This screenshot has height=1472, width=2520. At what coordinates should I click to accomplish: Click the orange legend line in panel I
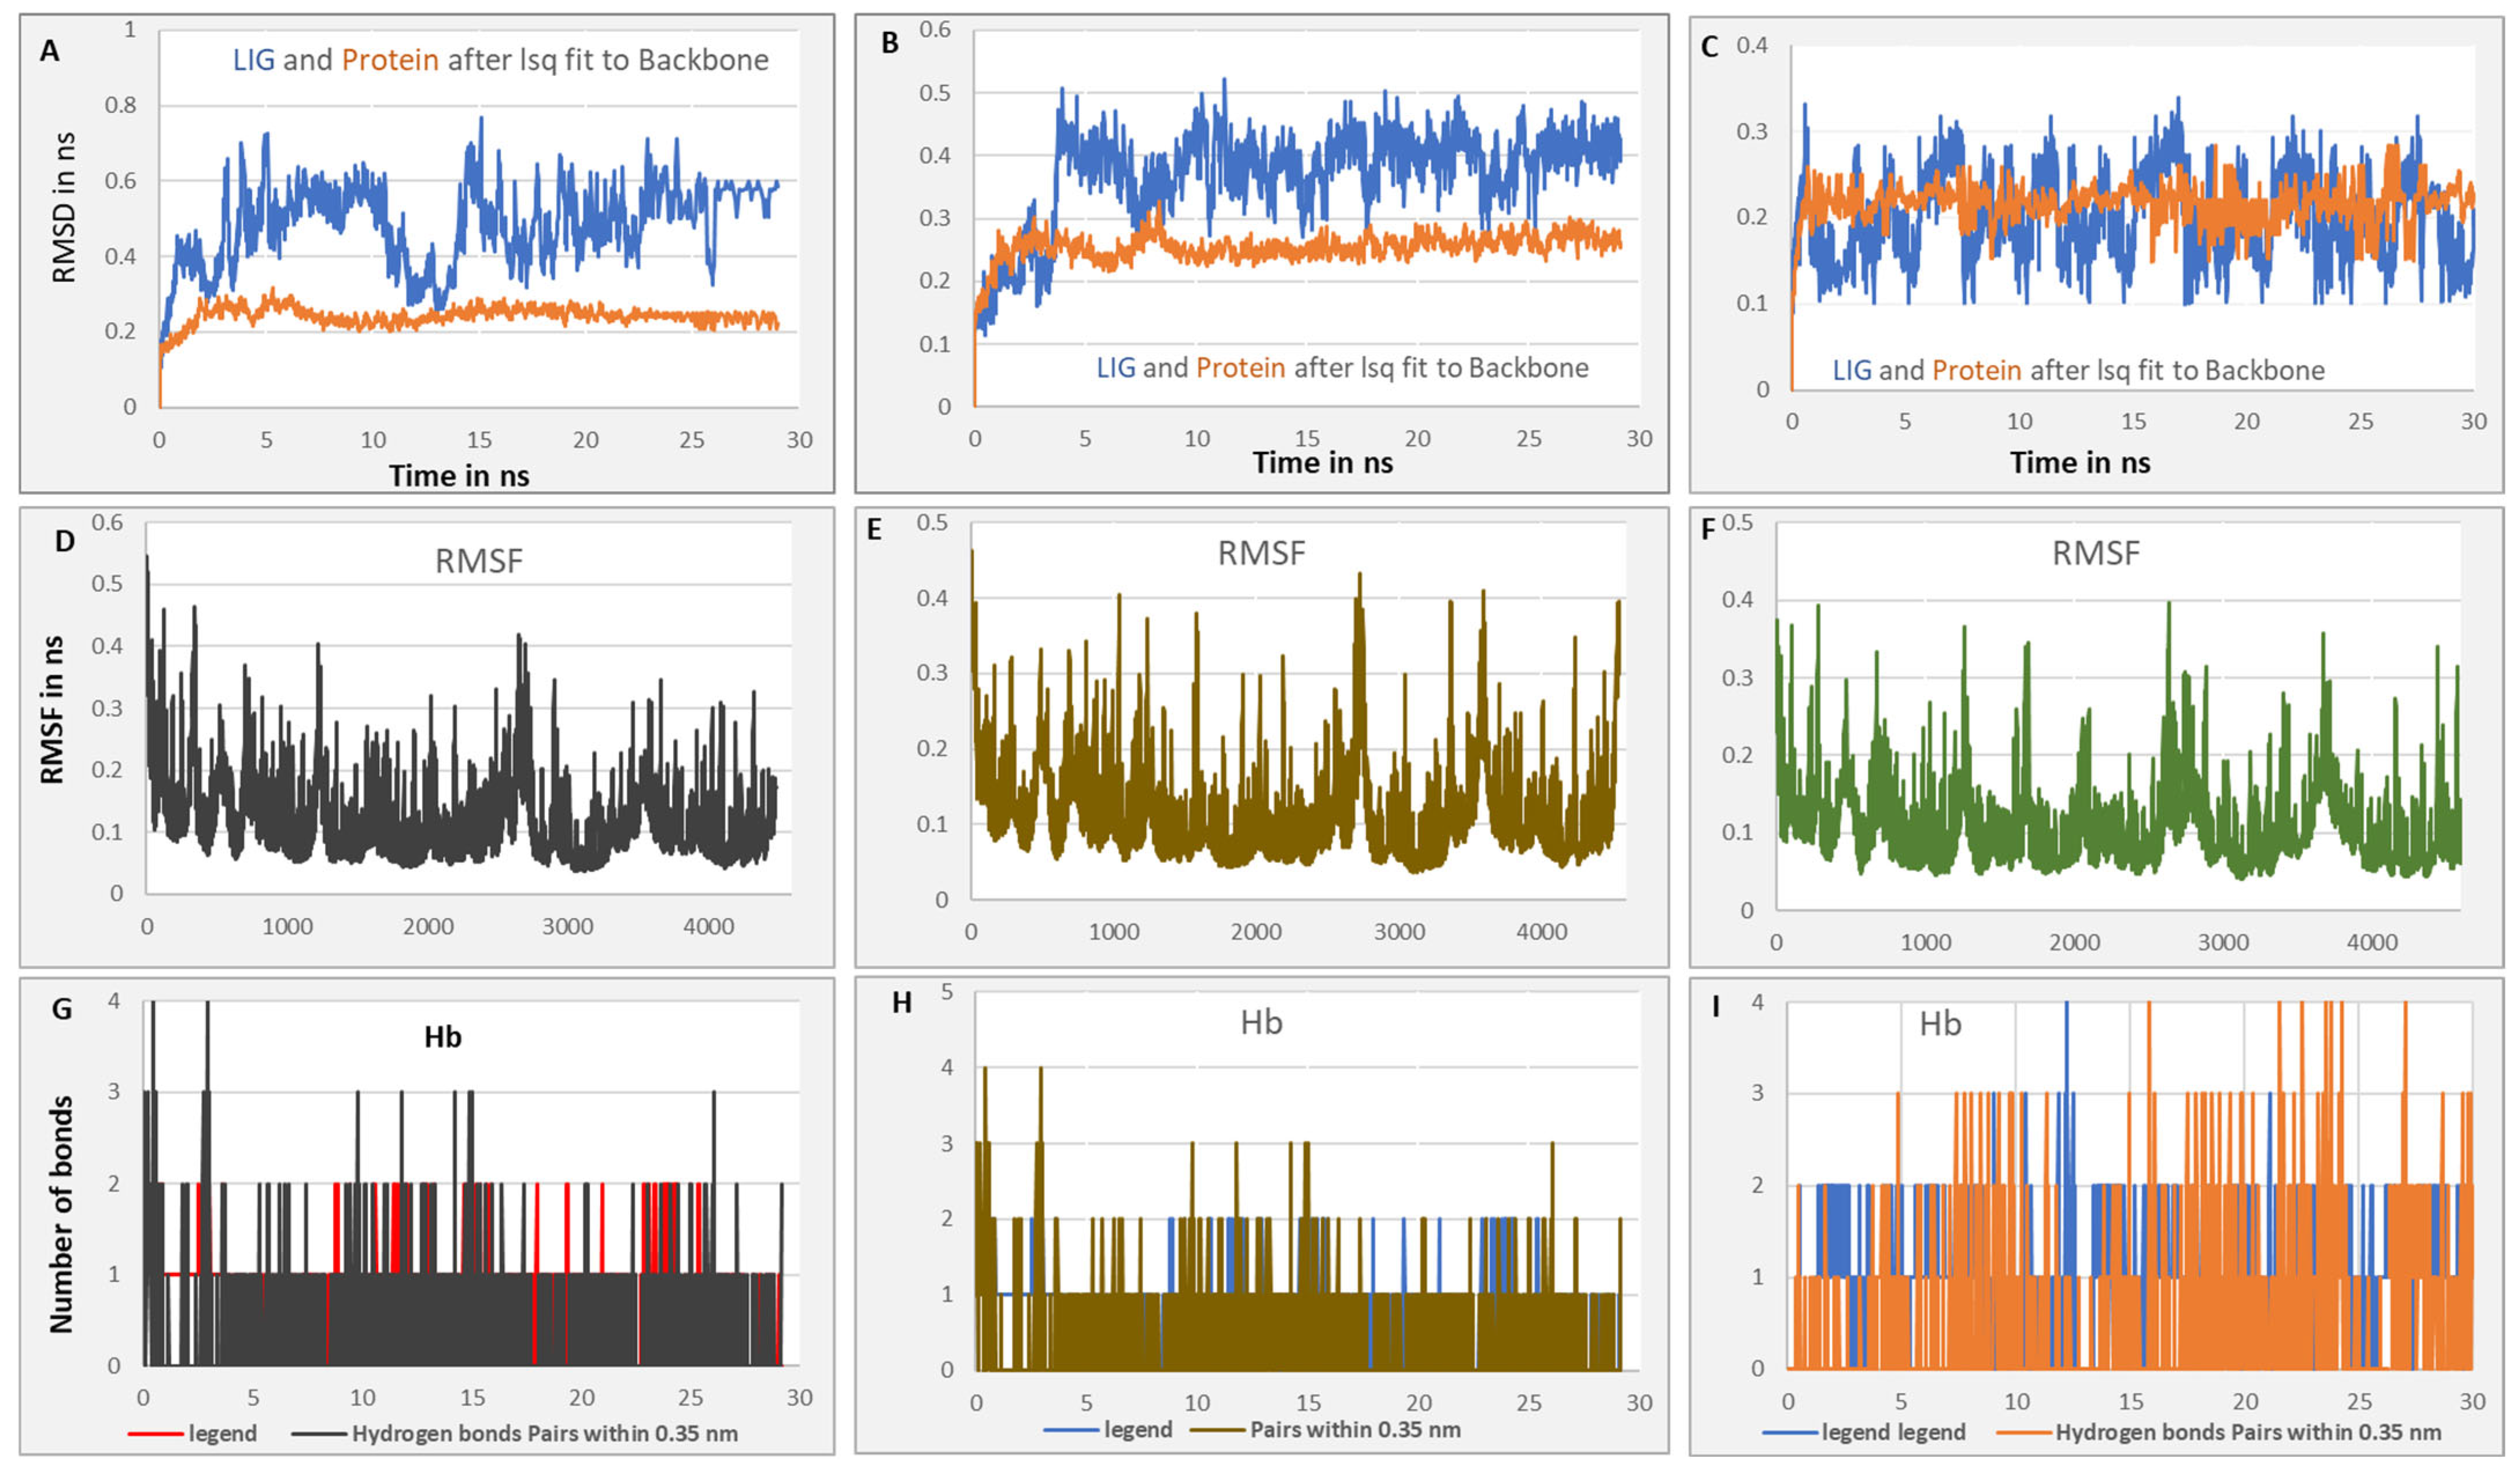(2024, 1433)
